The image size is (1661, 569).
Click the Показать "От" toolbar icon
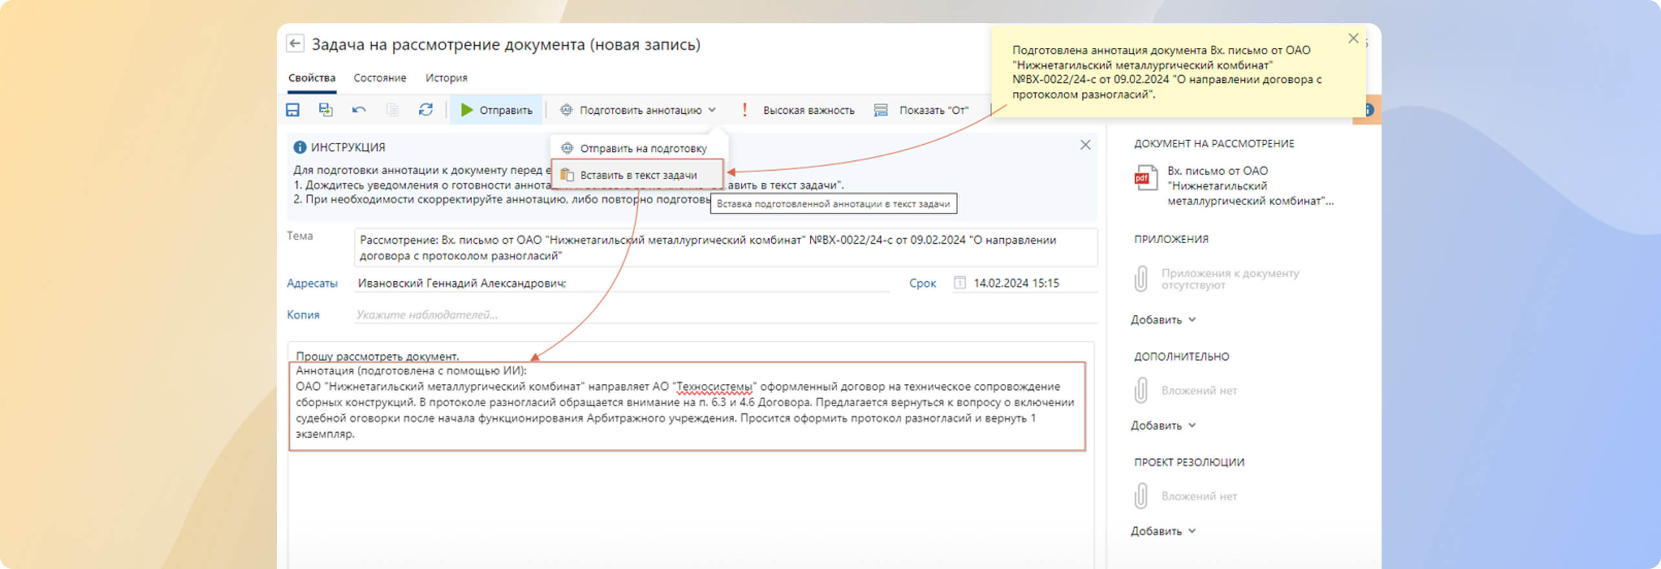tap(880, 110)
